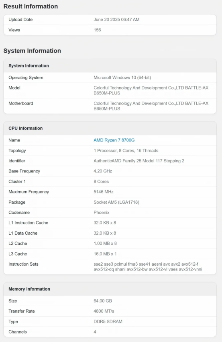Click the Views count 156

point(98,30)
